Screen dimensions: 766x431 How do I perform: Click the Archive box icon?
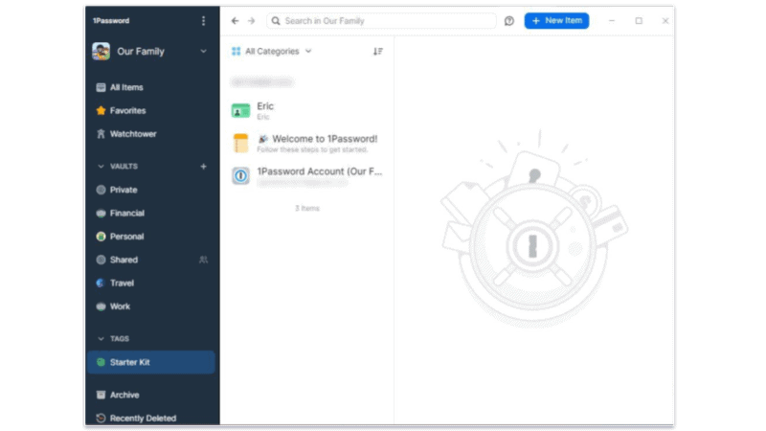click(101, 395)
